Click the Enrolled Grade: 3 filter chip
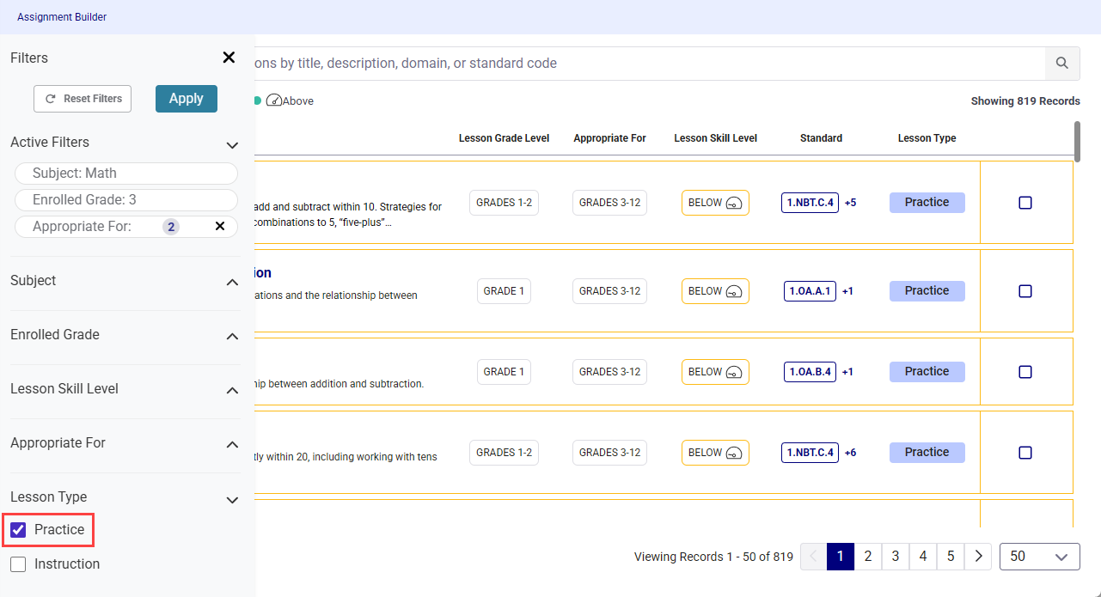This screenshot has height=597, width=1101. 126,200
